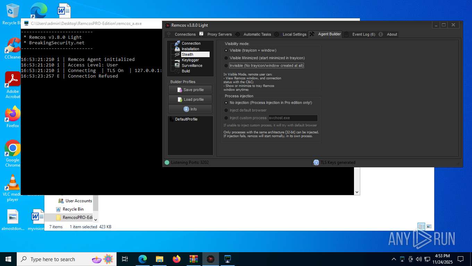
Task: Open Google Chrome desktop shortcut
Action: pyautogui.click(x=13, y=153)
